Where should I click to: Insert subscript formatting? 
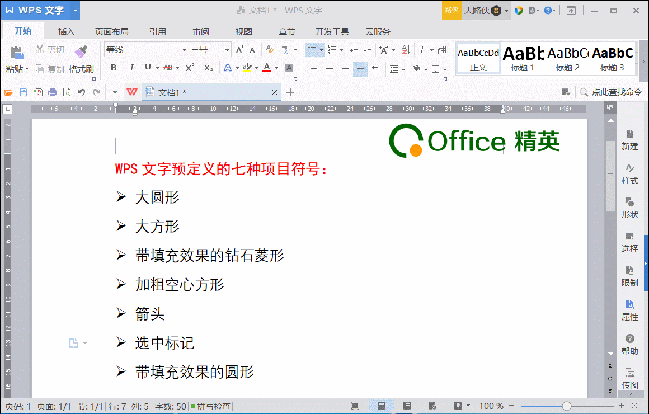(x=208, y=68)
